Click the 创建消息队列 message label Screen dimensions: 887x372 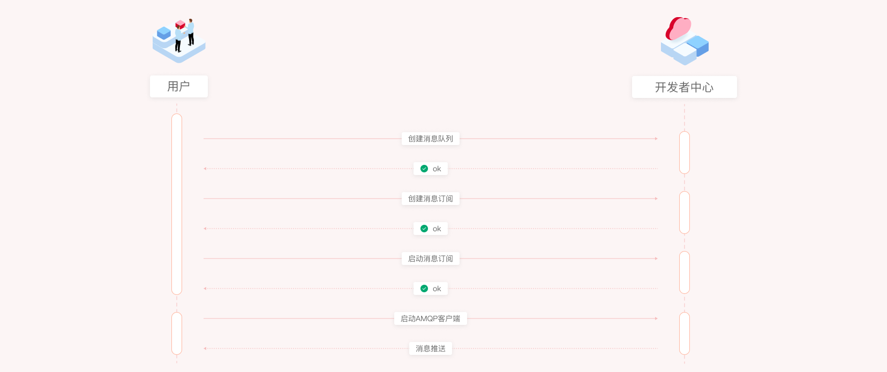point(431,139)
